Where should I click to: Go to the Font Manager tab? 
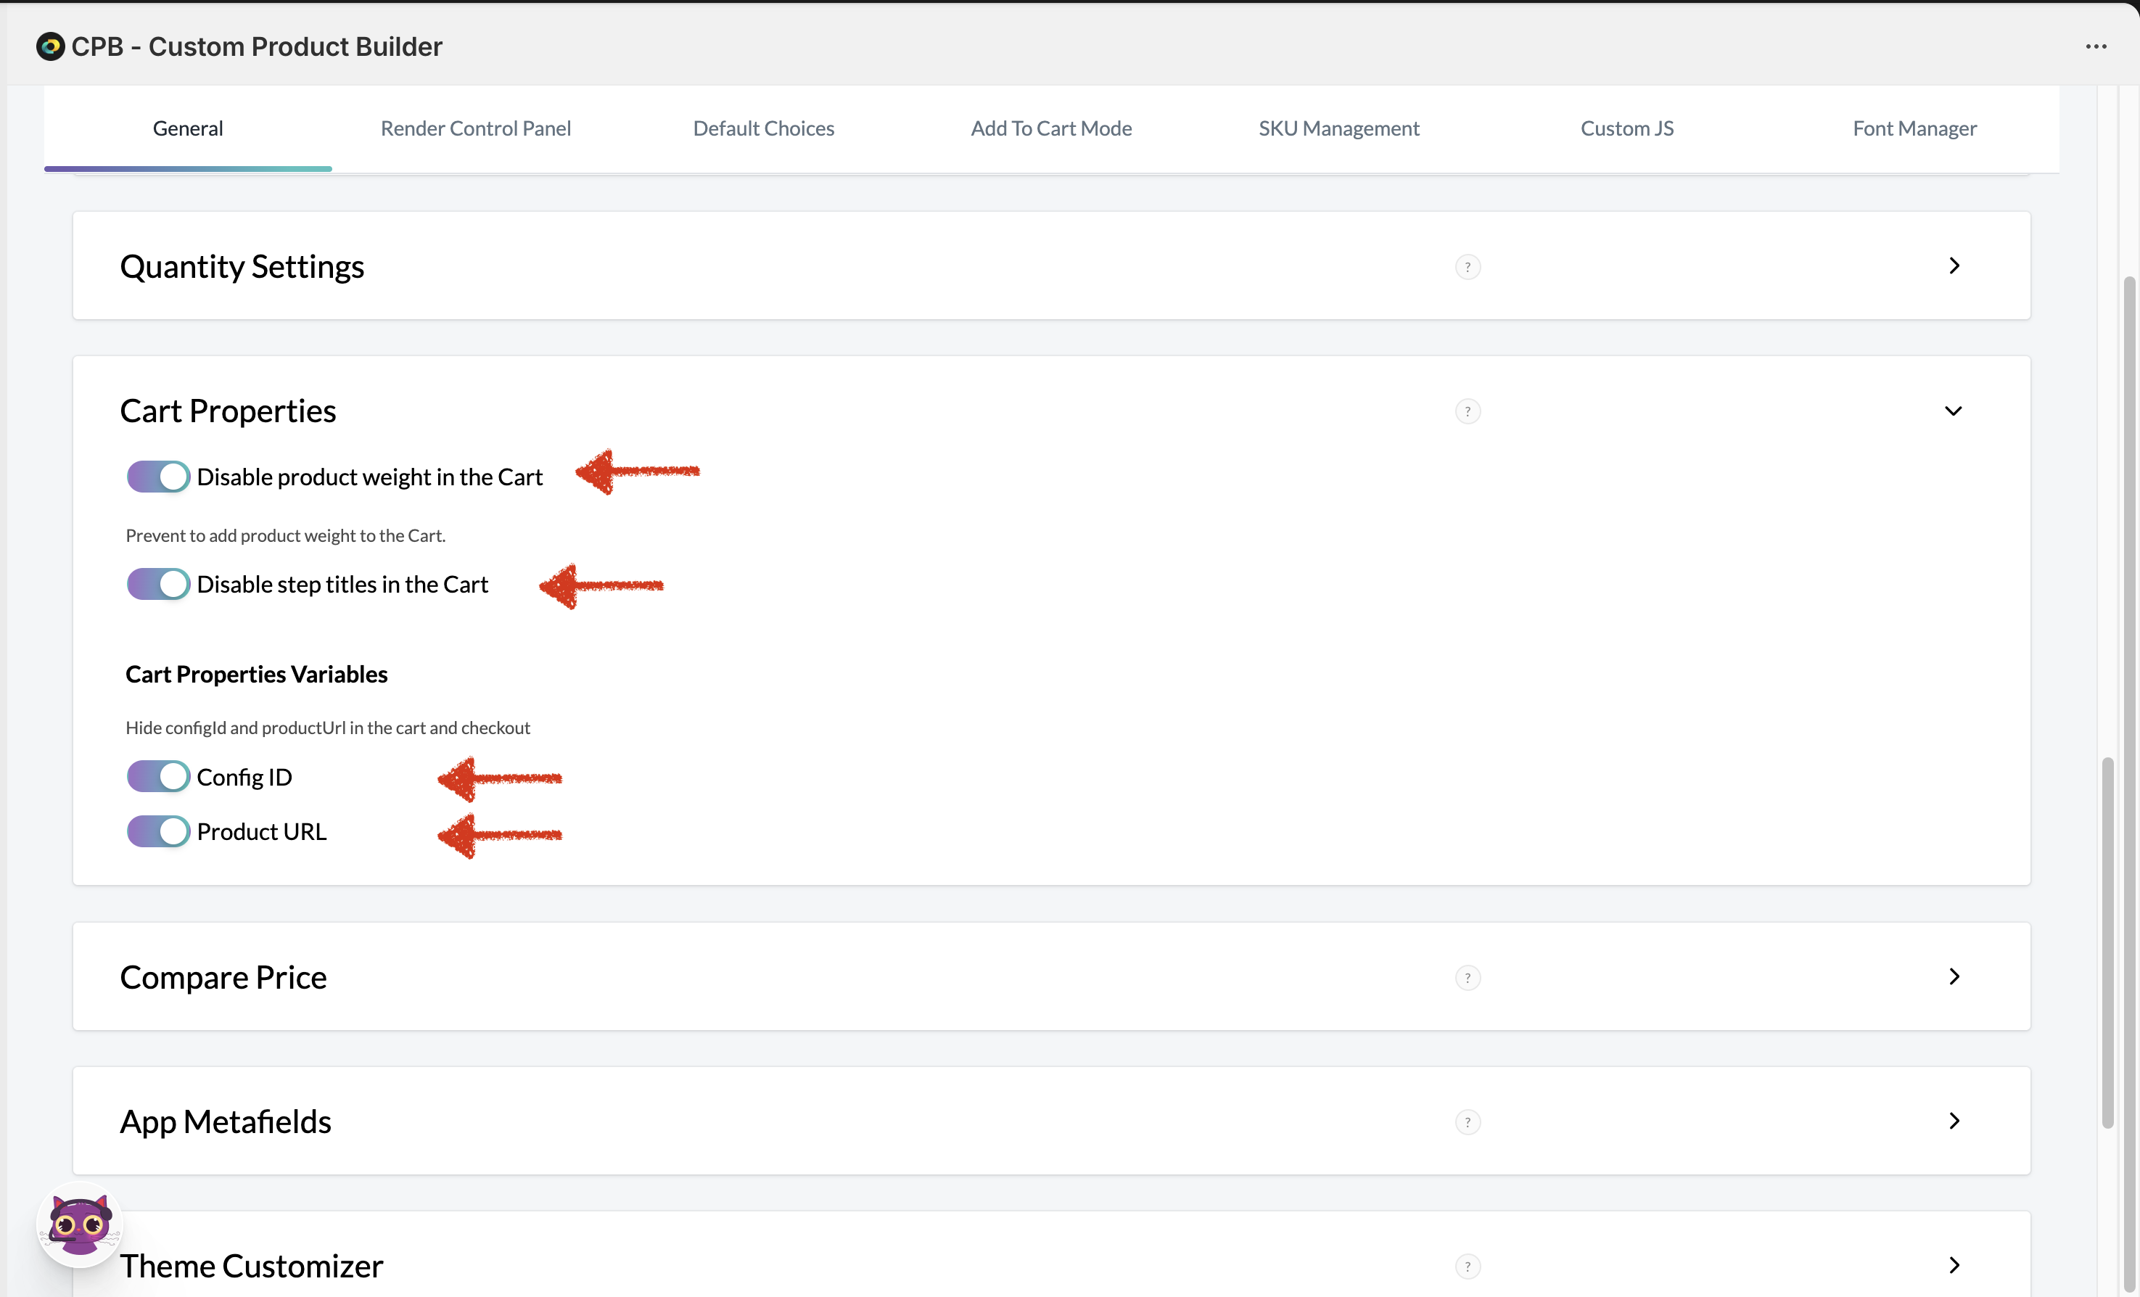[x=1914, y=128]
